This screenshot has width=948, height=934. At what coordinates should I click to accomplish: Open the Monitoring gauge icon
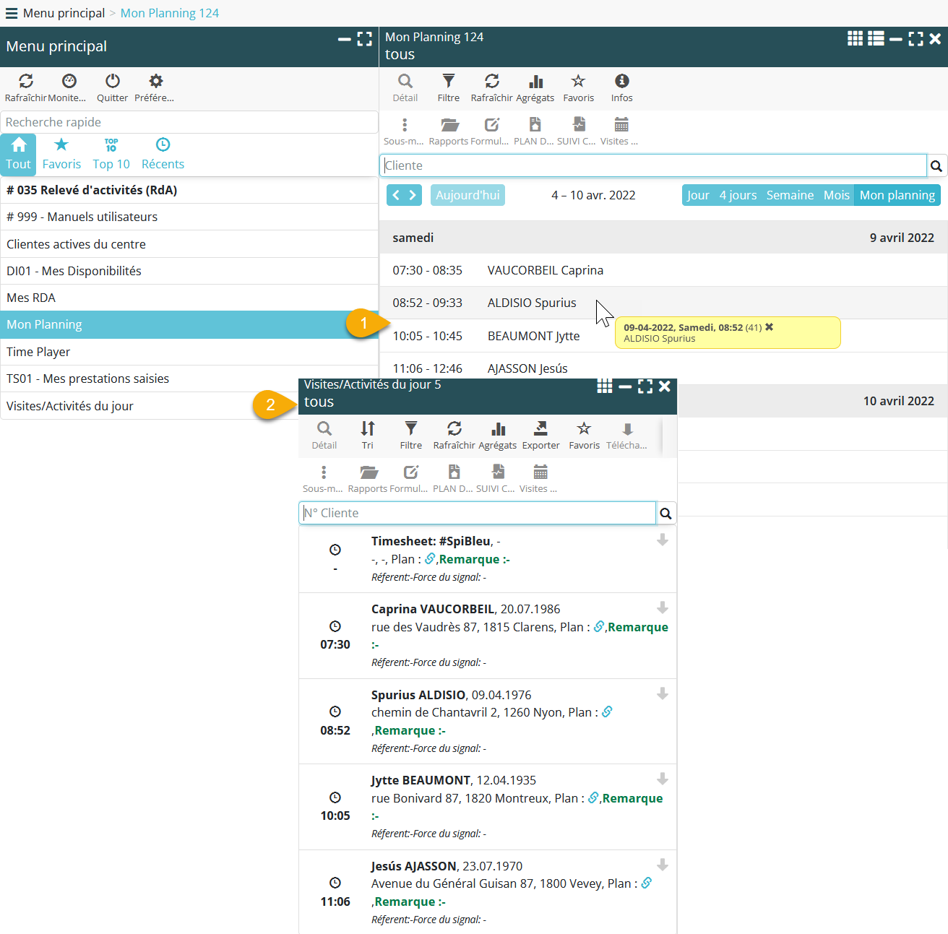click(69, 82)
